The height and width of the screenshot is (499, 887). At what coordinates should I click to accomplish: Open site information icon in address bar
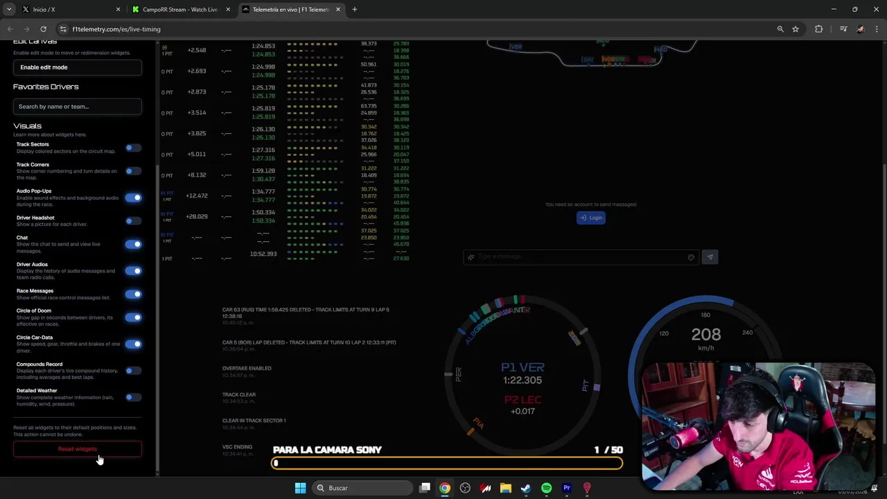tap(64, 29)
